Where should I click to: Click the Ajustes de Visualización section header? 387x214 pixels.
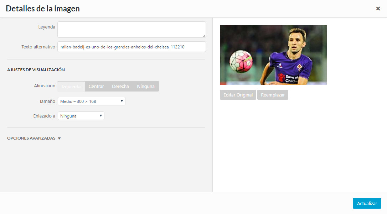click(x=36, y=70)
